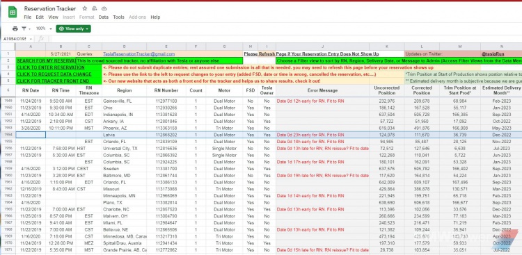The width and height of the screenshot is (522, 255).
Task: Select the Spittal/Drau, Austria cell
Action: (124, 243)
